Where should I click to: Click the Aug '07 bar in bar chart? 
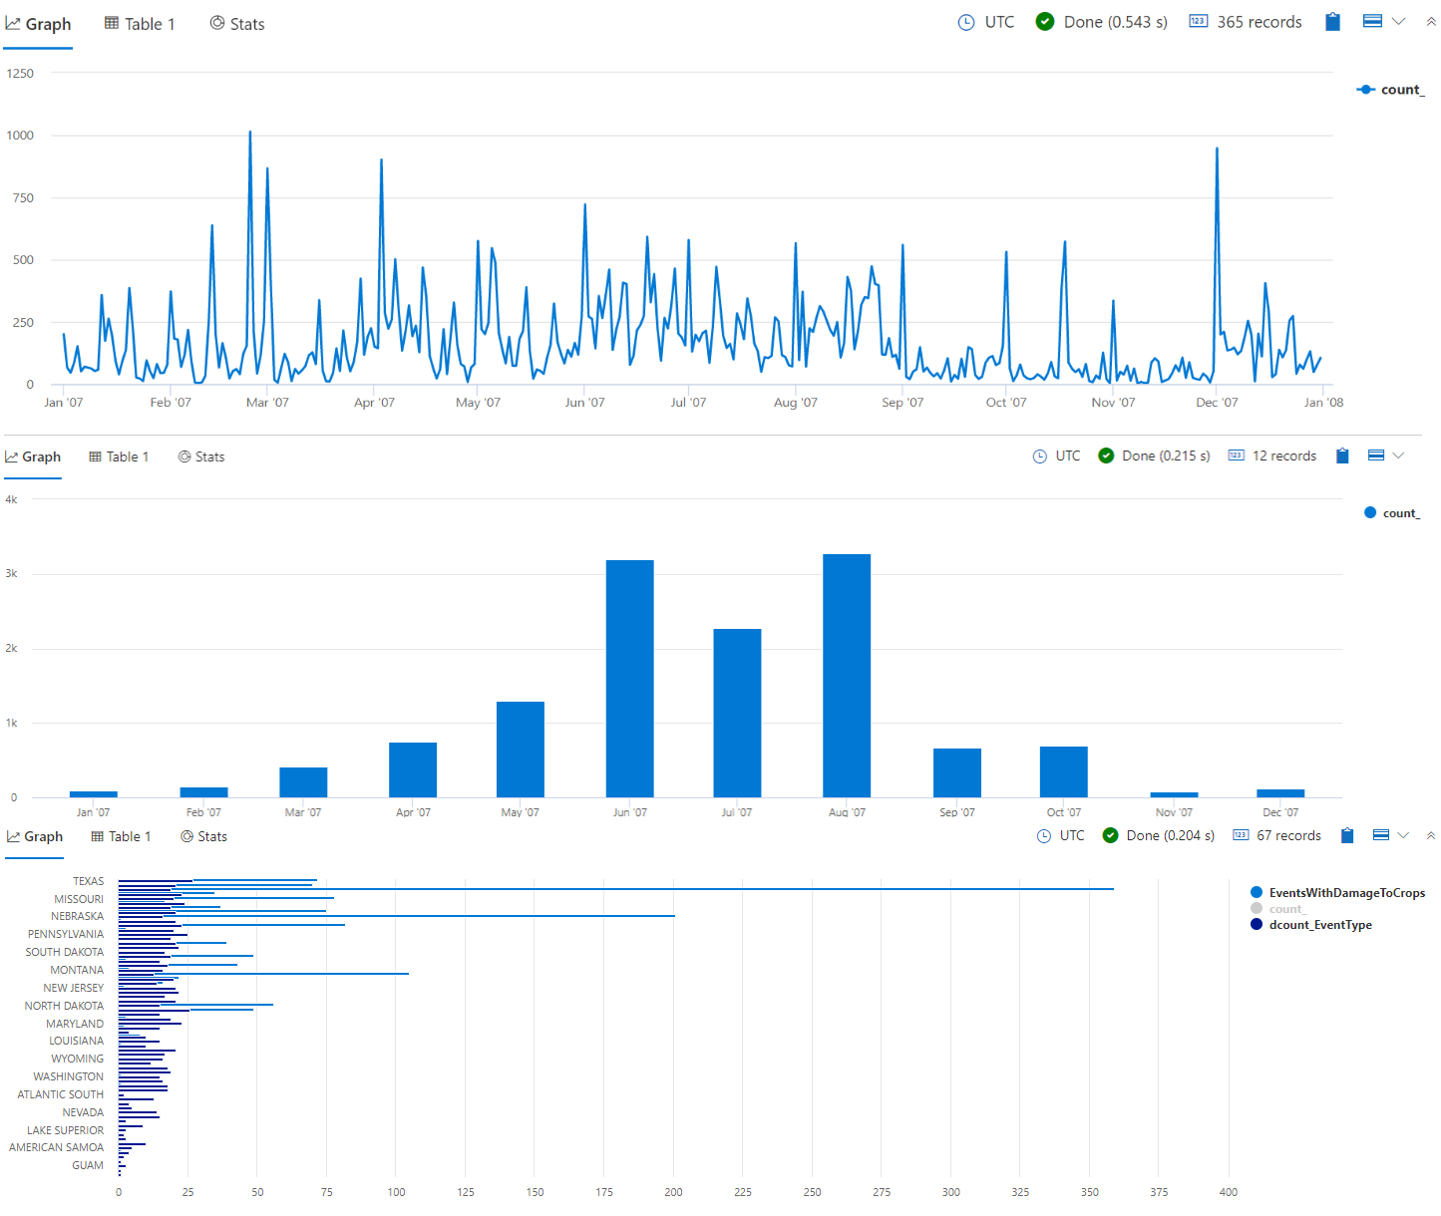click(x=847, y=676)
